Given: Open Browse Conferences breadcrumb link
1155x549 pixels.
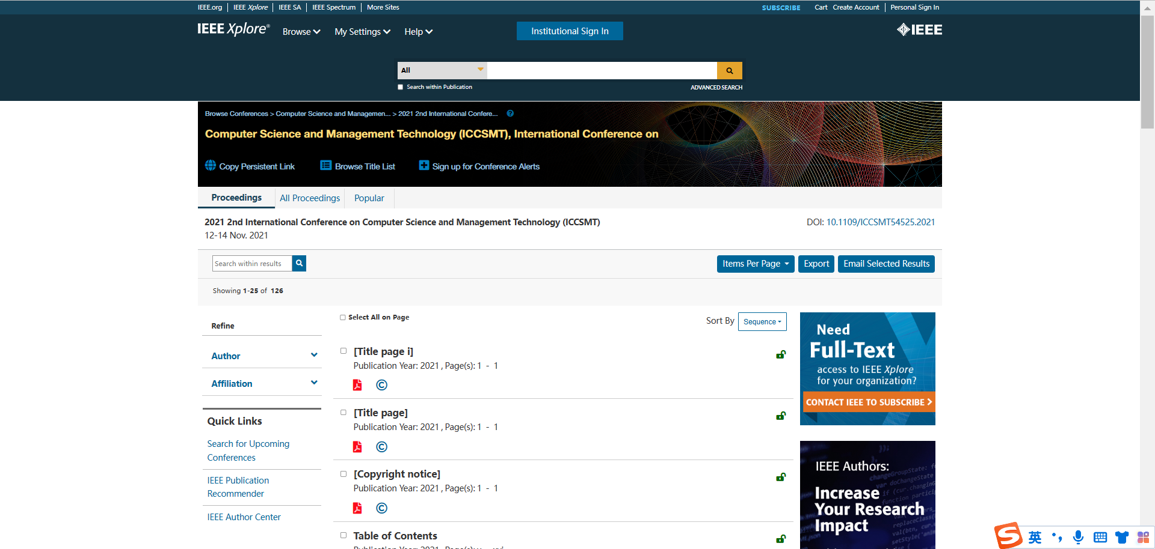Looking at the screenshot, I should point(236,114).
